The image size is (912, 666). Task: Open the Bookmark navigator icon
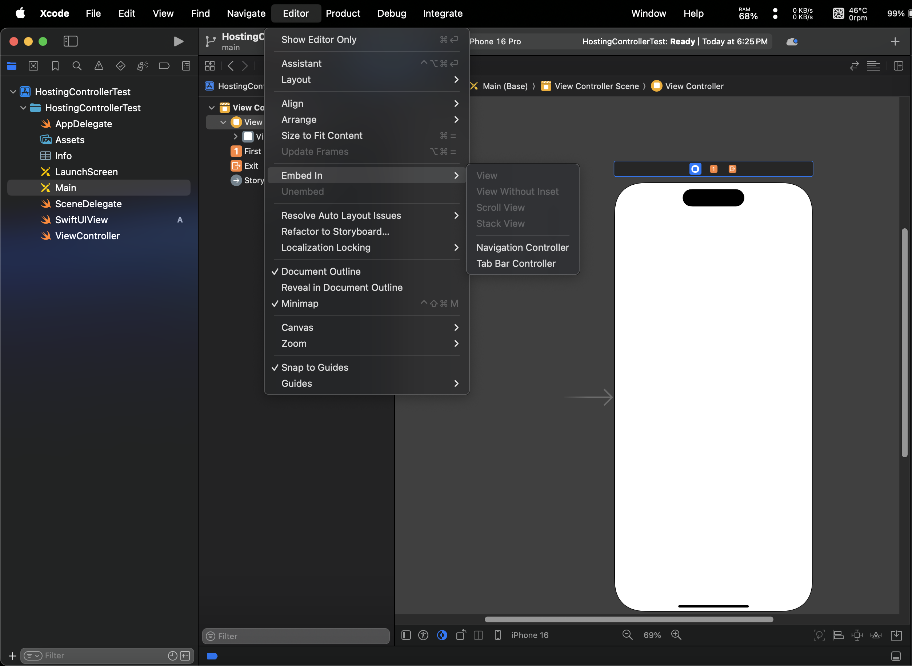[x=55, y=66]
